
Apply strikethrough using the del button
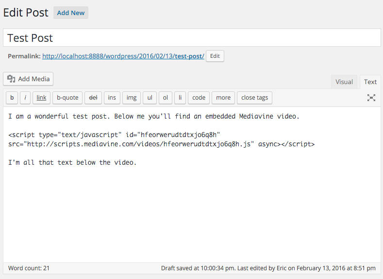(92, 98)
